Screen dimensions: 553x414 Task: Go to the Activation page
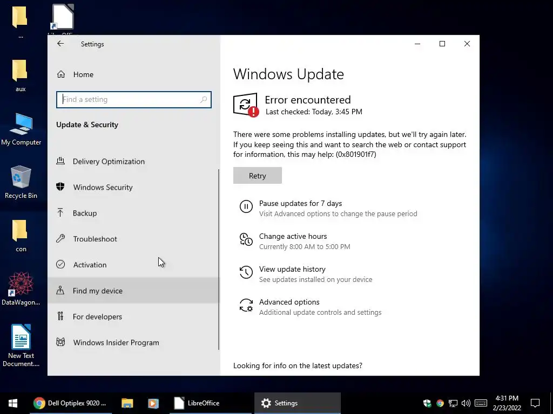134,265
